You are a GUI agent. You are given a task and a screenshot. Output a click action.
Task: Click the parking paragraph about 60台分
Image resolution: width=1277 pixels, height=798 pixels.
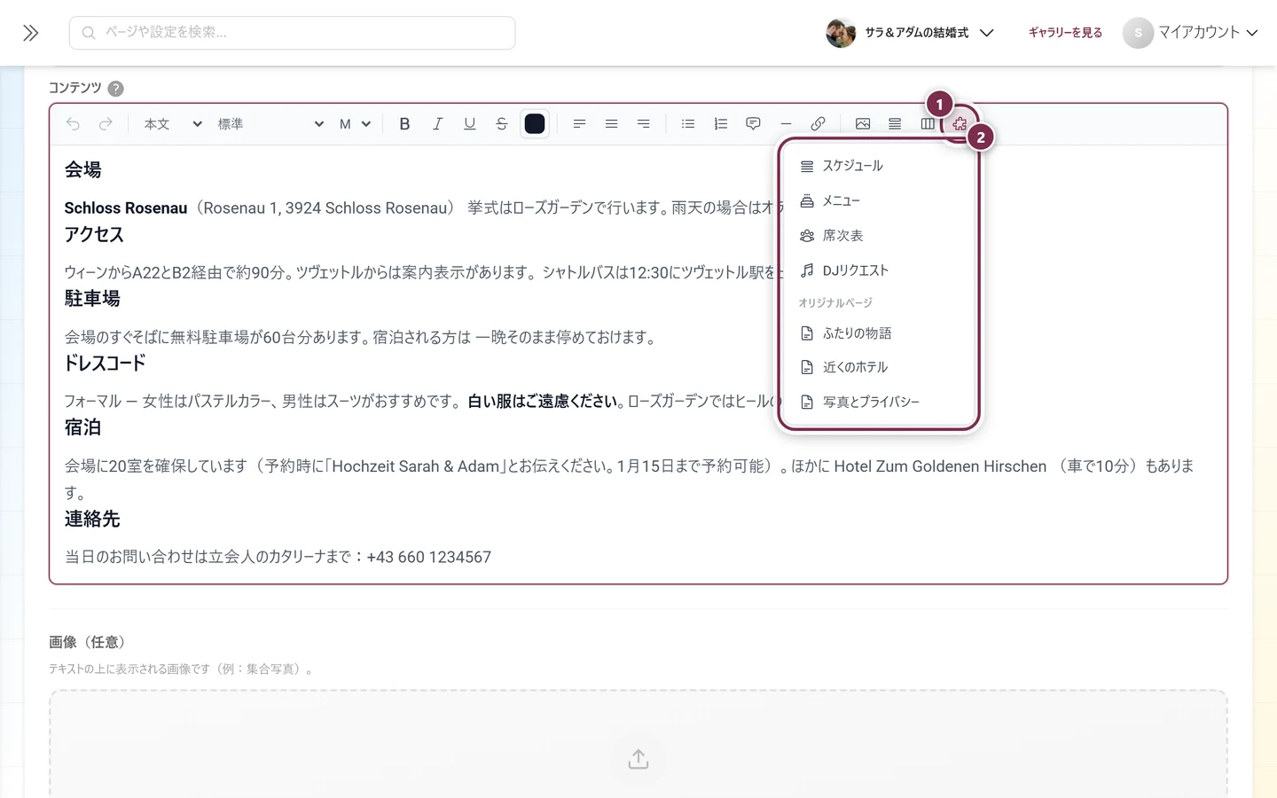click(x=362, y=337)
